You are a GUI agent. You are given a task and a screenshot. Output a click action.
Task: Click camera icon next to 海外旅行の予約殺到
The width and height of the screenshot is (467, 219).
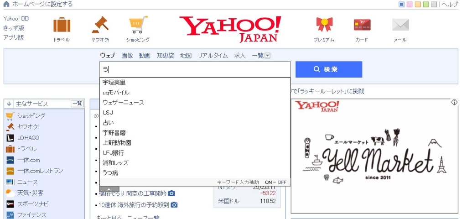[x=174, y=205]
